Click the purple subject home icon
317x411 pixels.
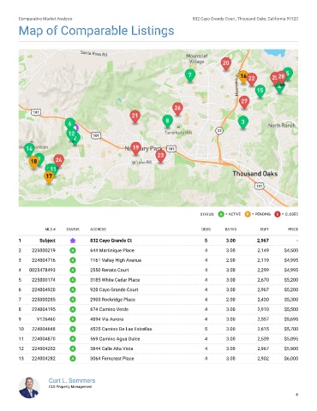click(73, 241)
